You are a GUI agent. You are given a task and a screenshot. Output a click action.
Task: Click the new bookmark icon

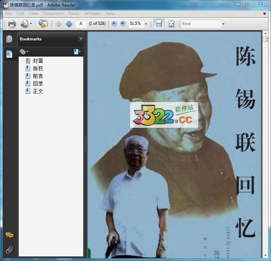(77, 52)
